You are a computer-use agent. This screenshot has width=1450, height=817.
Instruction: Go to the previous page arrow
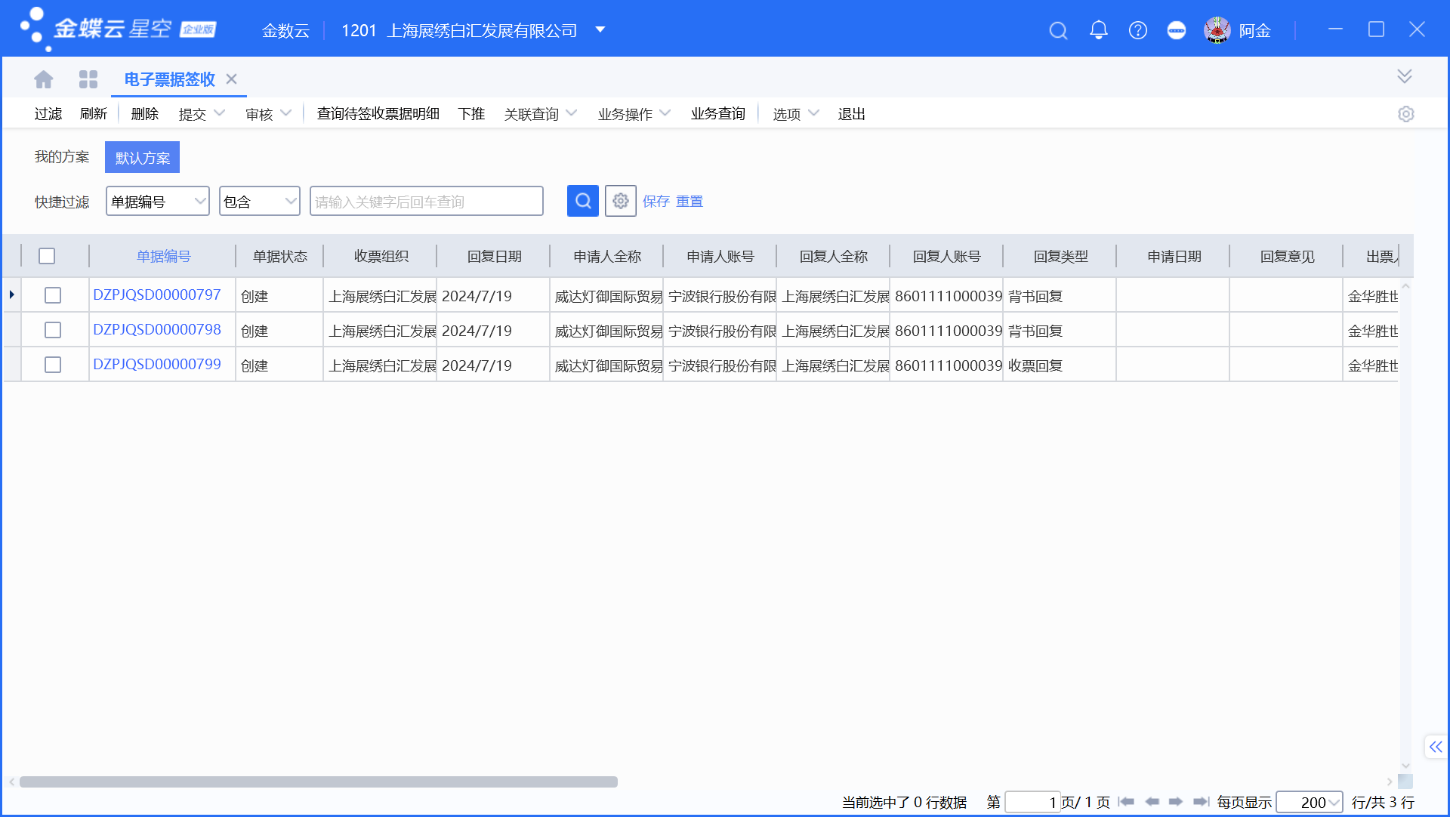tap(1152, 802)
